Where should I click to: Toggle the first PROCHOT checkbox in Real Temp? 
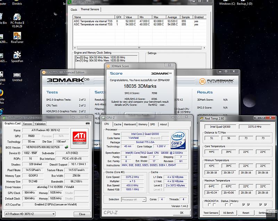(x=210, y=205)
